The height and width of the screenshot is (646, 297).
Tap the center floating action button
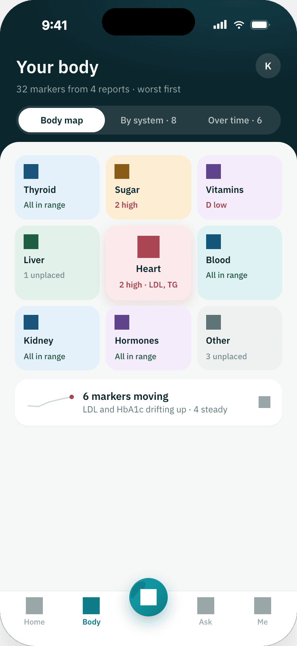pos(148,597)
